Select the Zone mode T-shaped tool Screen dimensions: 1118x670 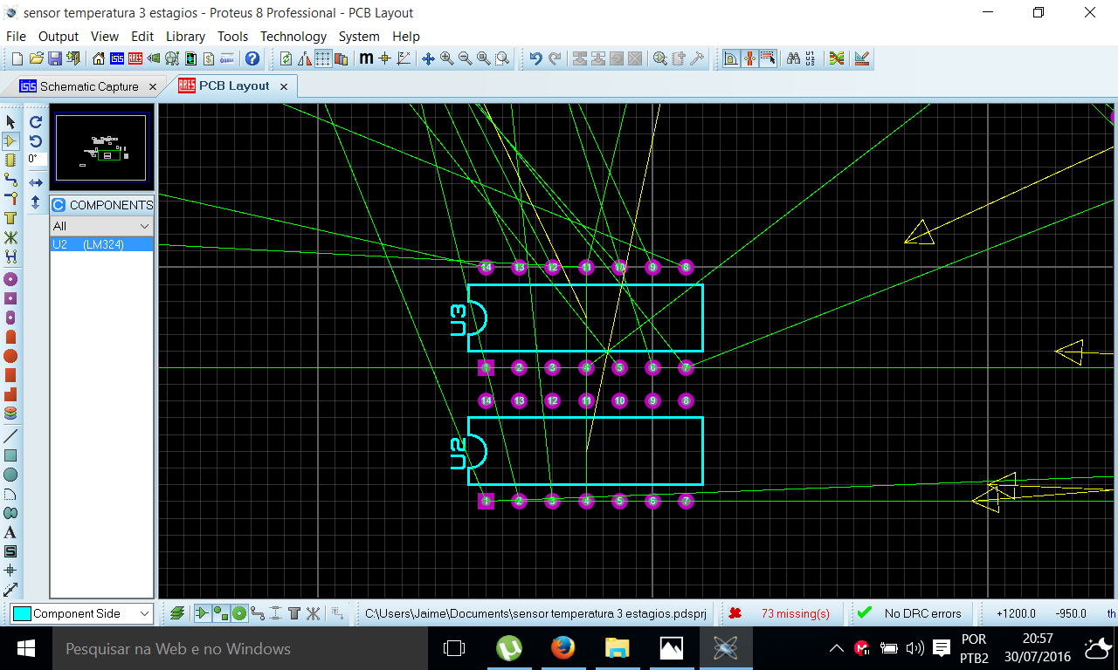10,218
